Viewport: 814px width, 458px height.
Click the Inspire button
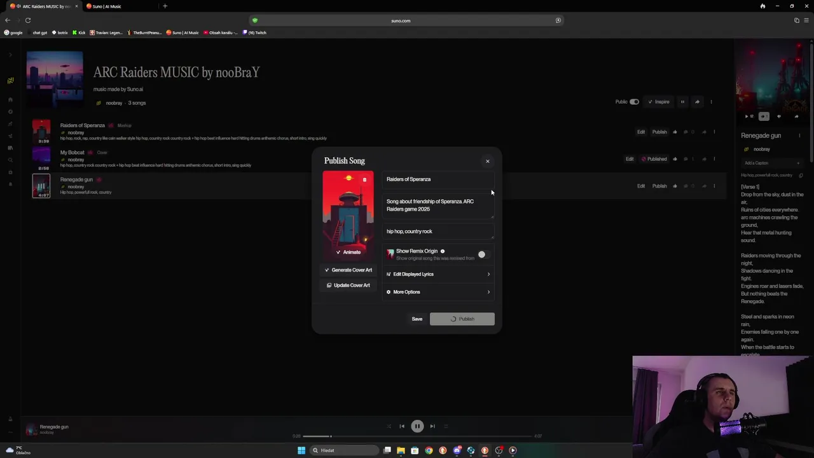tap(658, 102)
